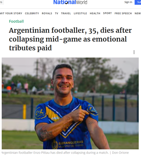Open the Free Speech section
The height and width of the screenshot is (155, 141).
(x=123, y=13)
